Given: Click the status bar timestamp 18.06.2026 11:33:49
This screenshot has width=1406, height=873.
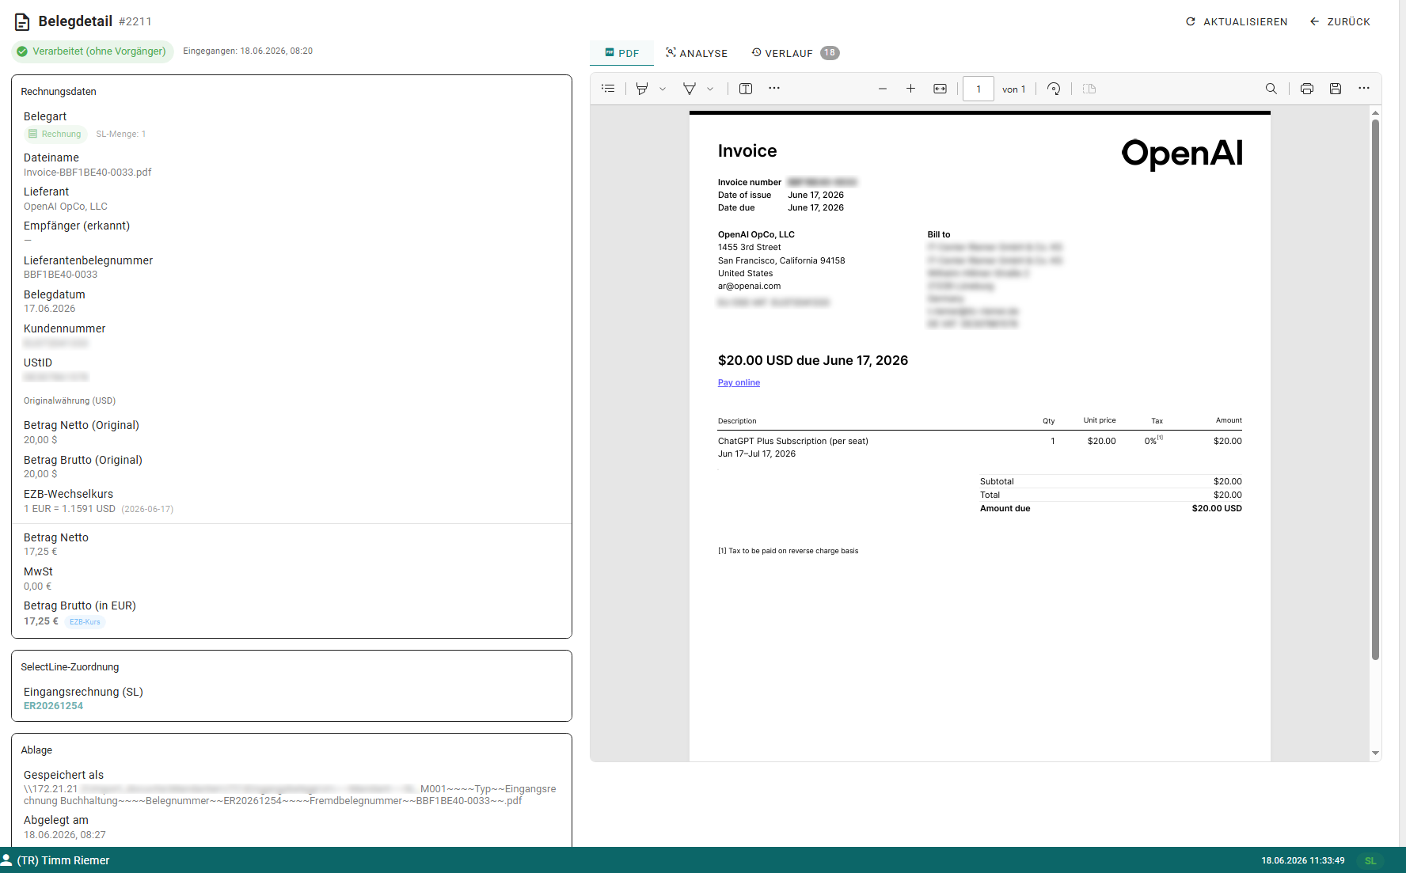Looking at the screenshot, I should click(1302, 861).
